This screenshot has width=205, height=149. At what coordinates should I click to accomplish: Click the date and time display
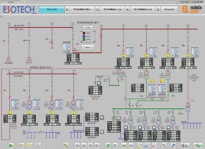pos(192,2)
